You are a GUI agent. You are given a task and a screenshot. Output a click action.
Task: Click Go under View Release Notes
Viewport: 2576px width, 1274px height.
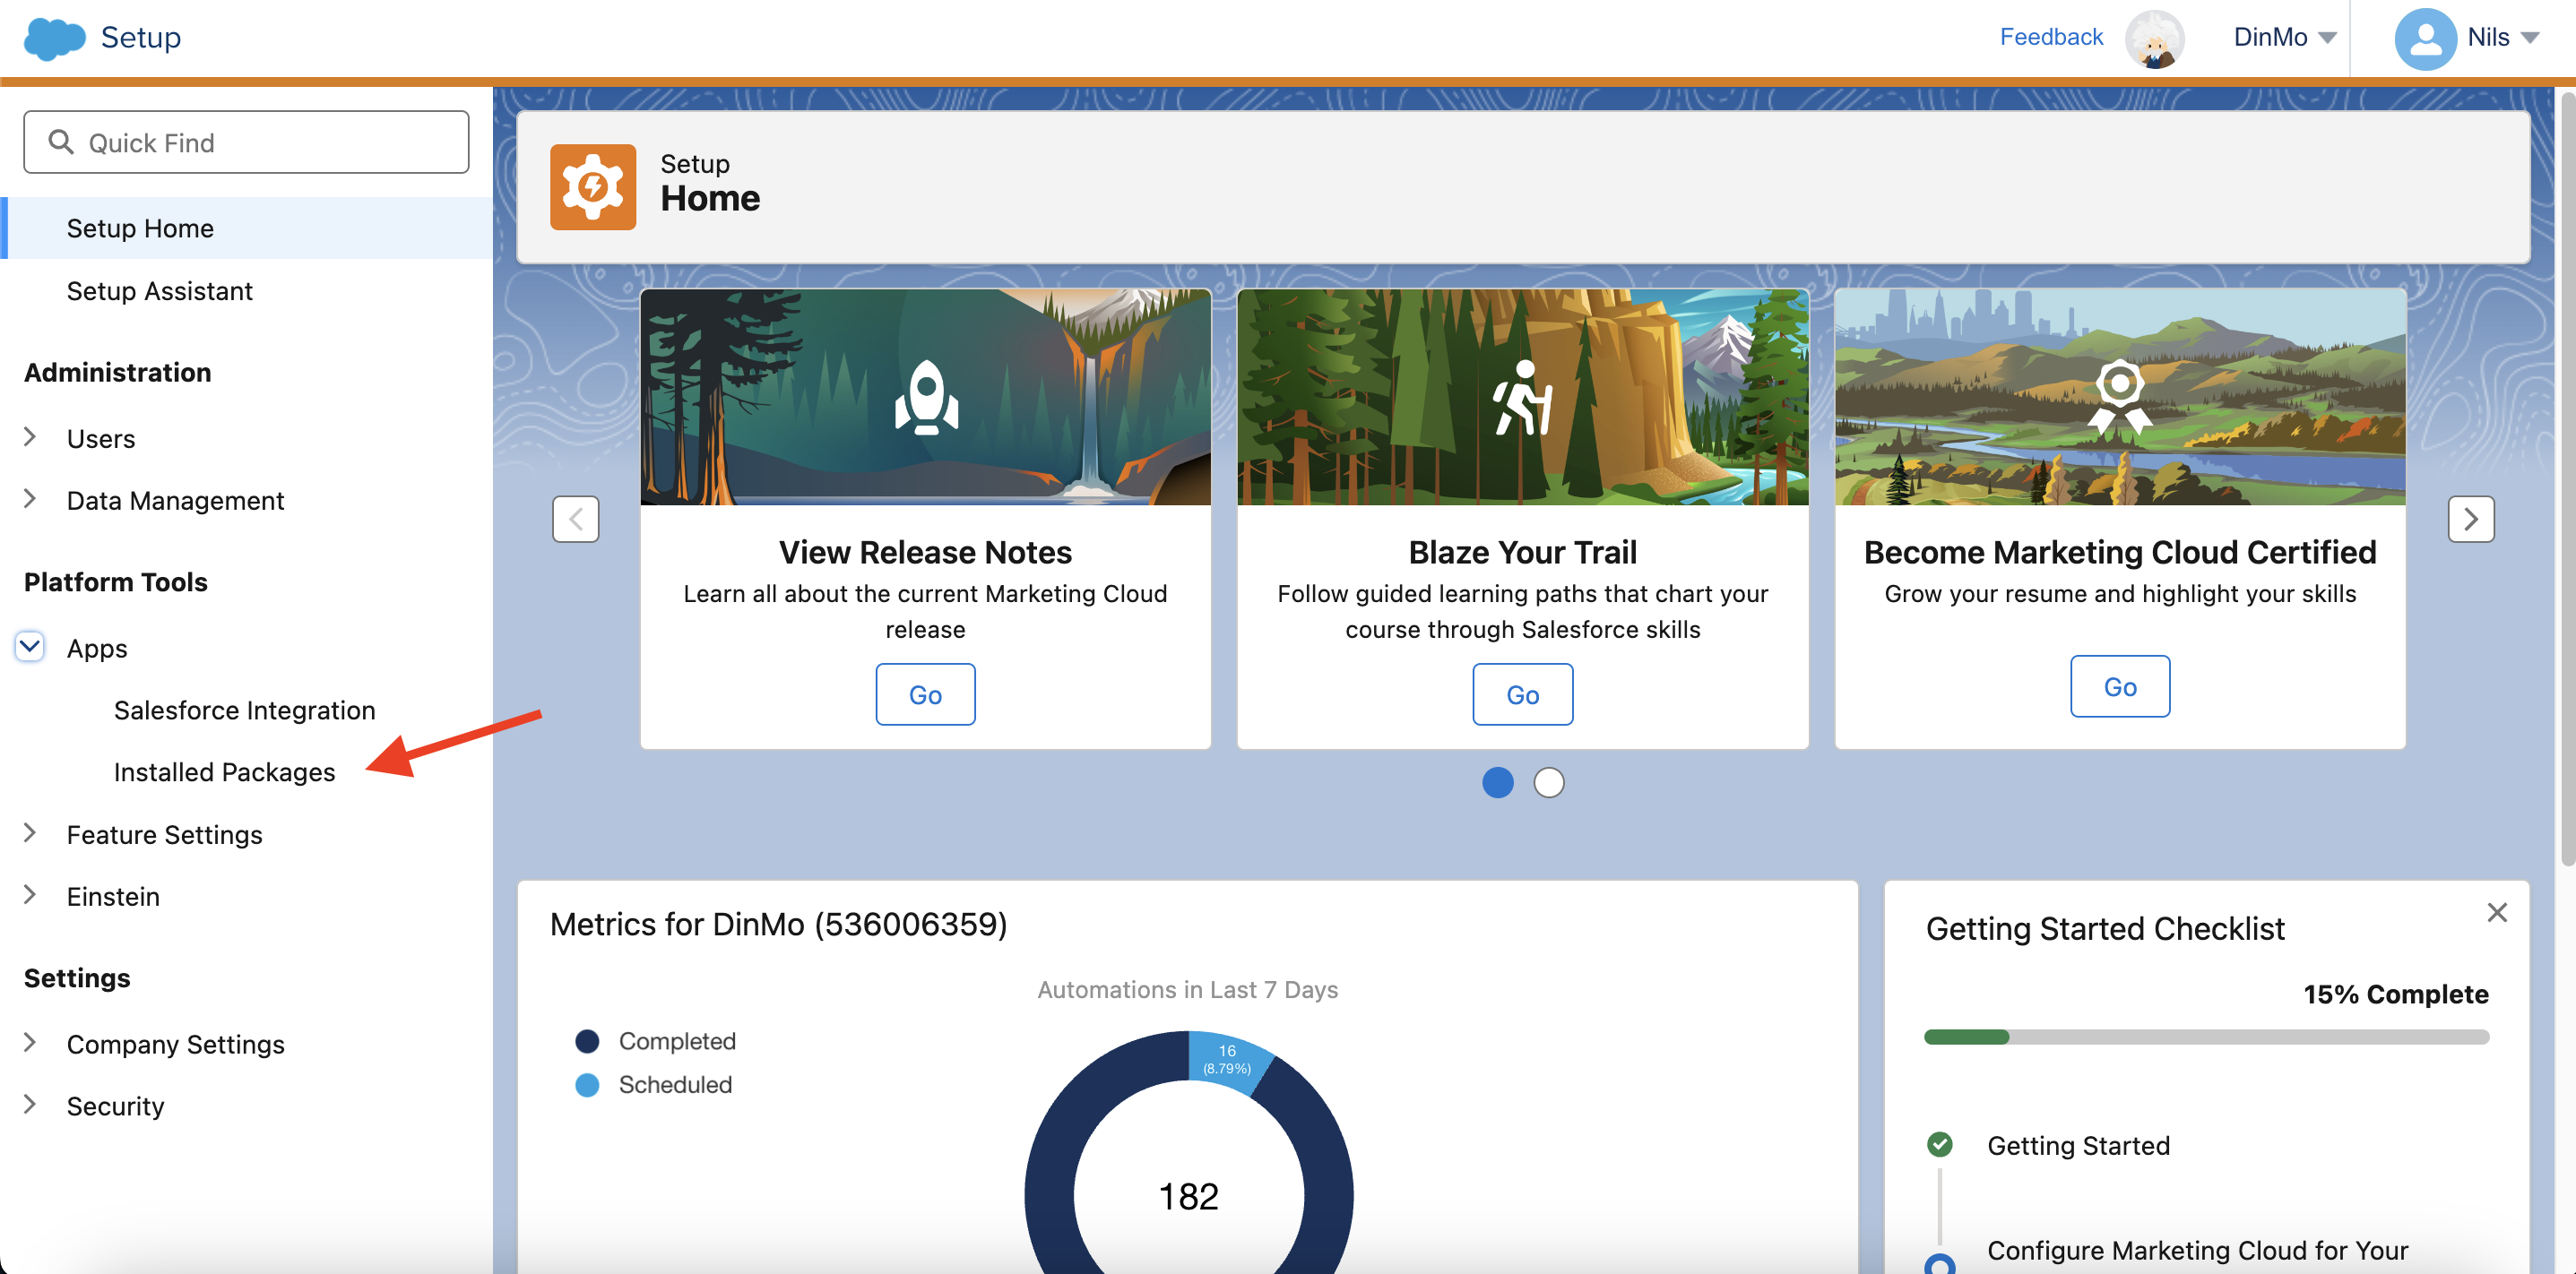tap(925, 694)
